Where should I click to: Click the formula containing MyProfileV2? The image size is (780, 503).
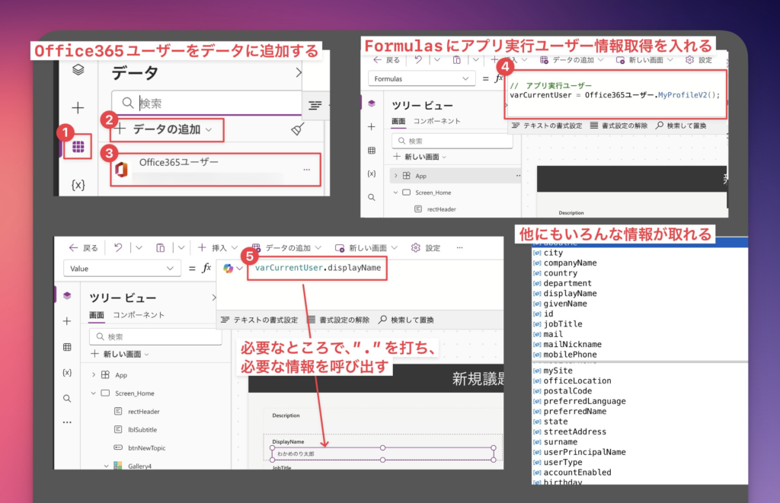[614, 95]
